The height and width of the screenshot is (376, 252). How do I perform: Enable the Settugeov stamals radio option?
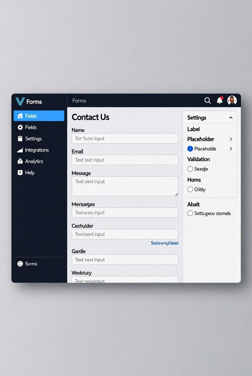click(190, 213)
